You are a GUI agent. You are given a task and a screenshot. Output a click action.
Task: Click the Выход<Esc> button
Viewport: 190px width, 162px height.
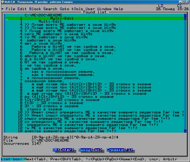pos(90,150)
